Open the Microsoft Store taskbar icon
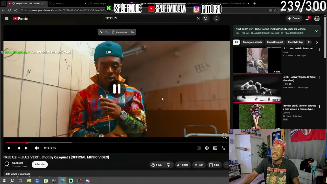Viewport: 327px width, 184px height. 46,181
